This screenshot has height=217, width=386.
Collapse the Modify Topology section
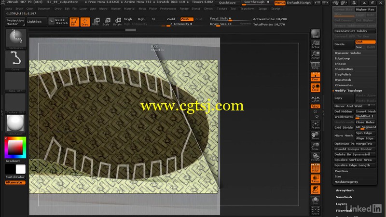[348, 91]
